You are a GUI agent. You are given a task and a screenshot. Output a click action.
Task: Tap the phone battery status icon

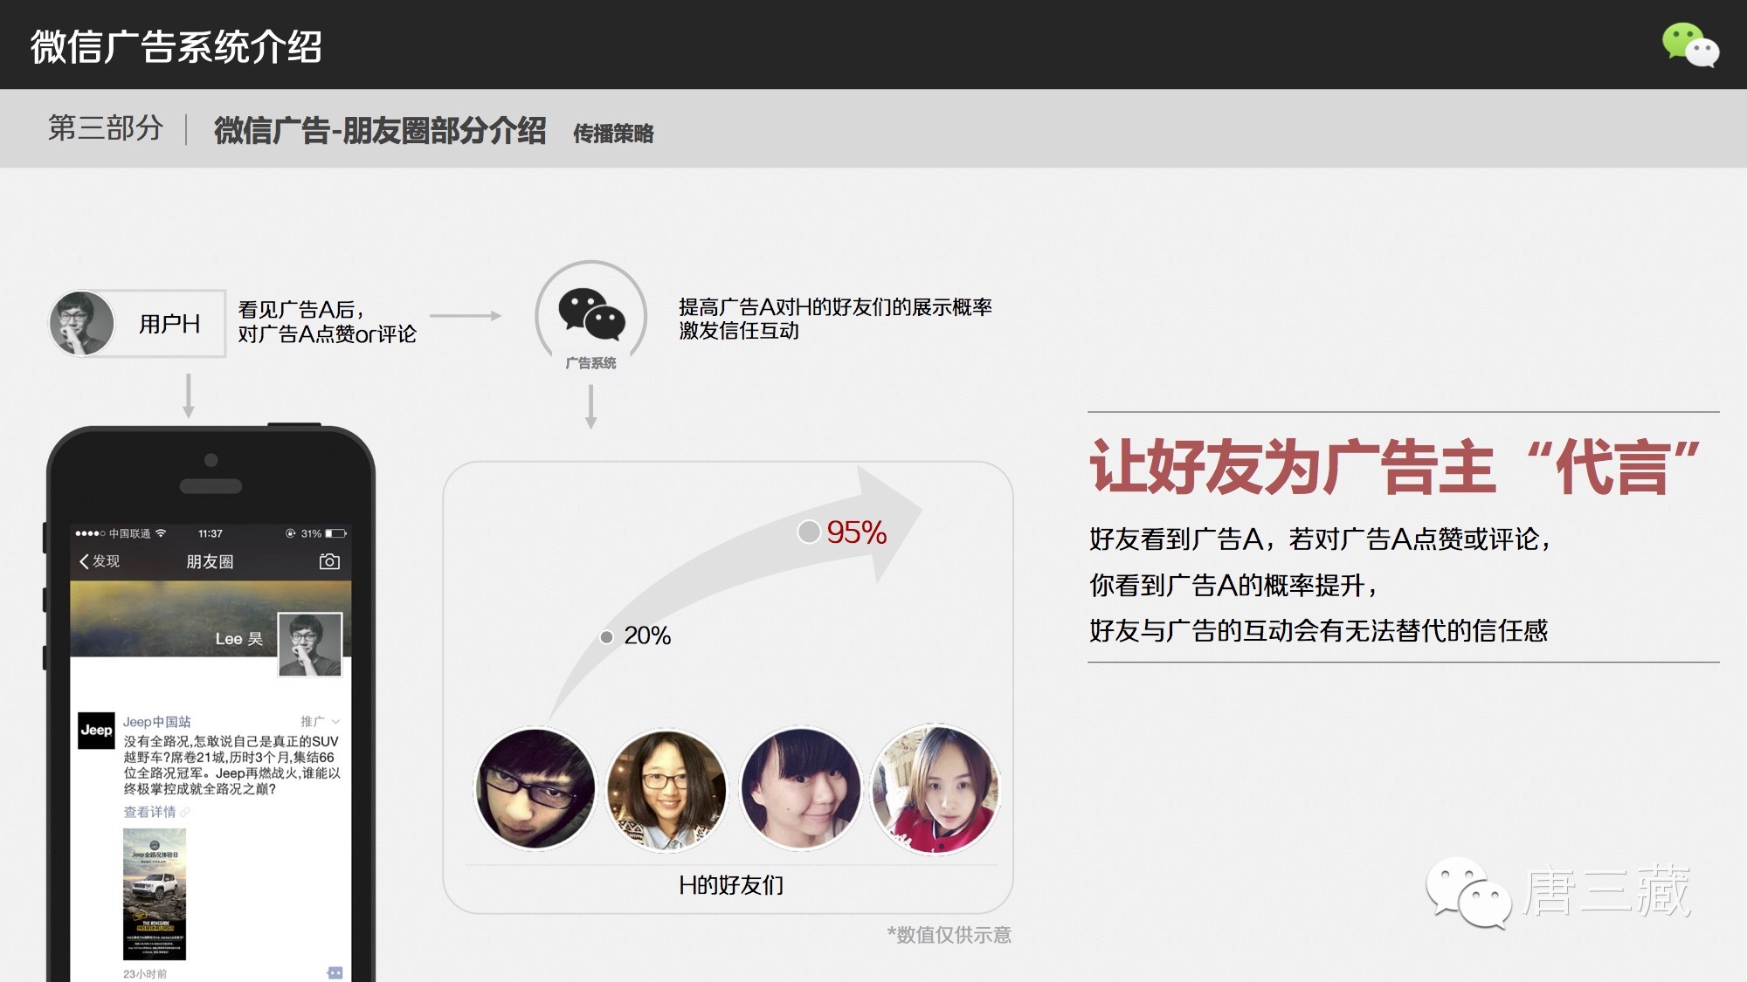tap(335, 533)
